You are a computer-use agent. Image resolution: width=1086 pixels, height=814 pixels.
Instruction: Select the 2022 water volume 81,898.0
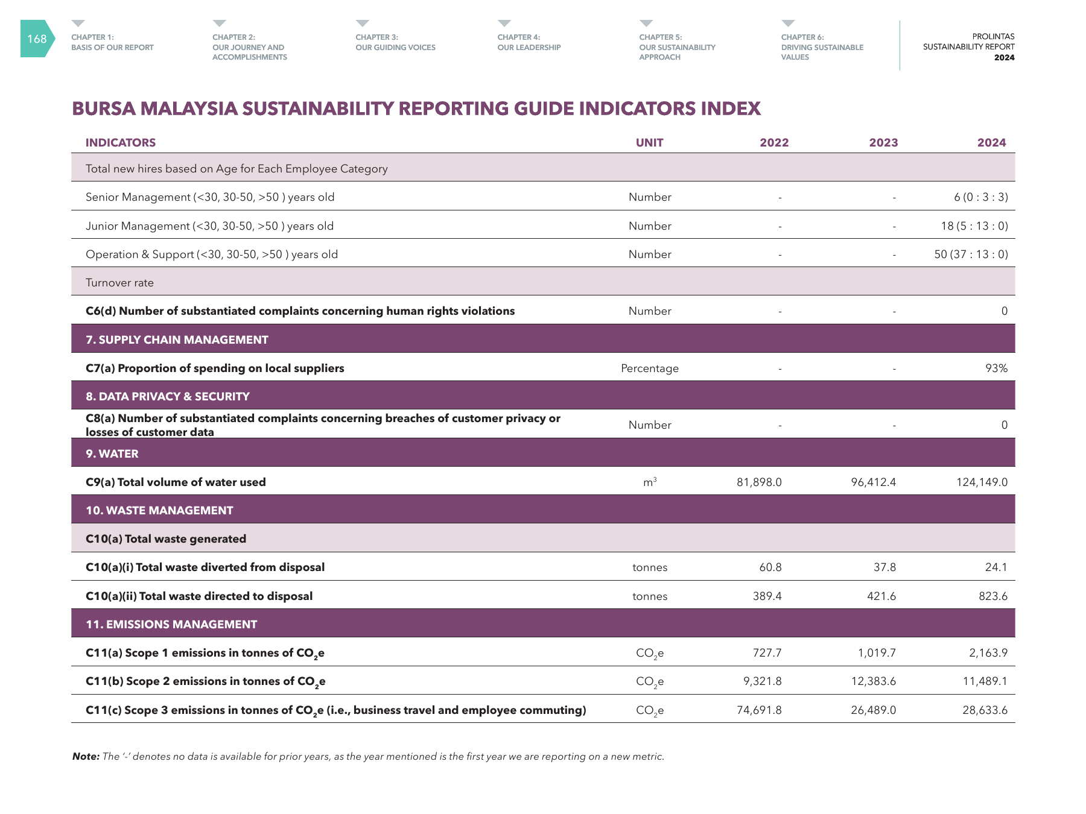click(x=759, y=482)
